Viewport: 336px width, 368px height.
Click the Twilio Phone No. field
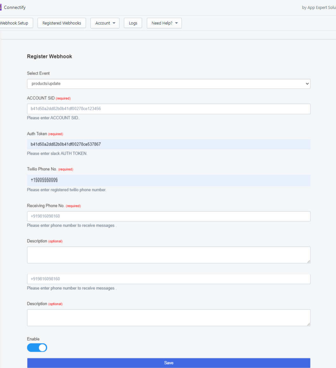pyautogui.click(x=169, y=180)
